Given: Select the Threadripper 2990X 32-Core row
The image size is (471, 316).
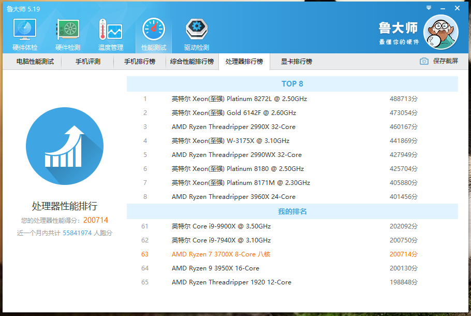Looking at the screenshot, I should point(292,126).
